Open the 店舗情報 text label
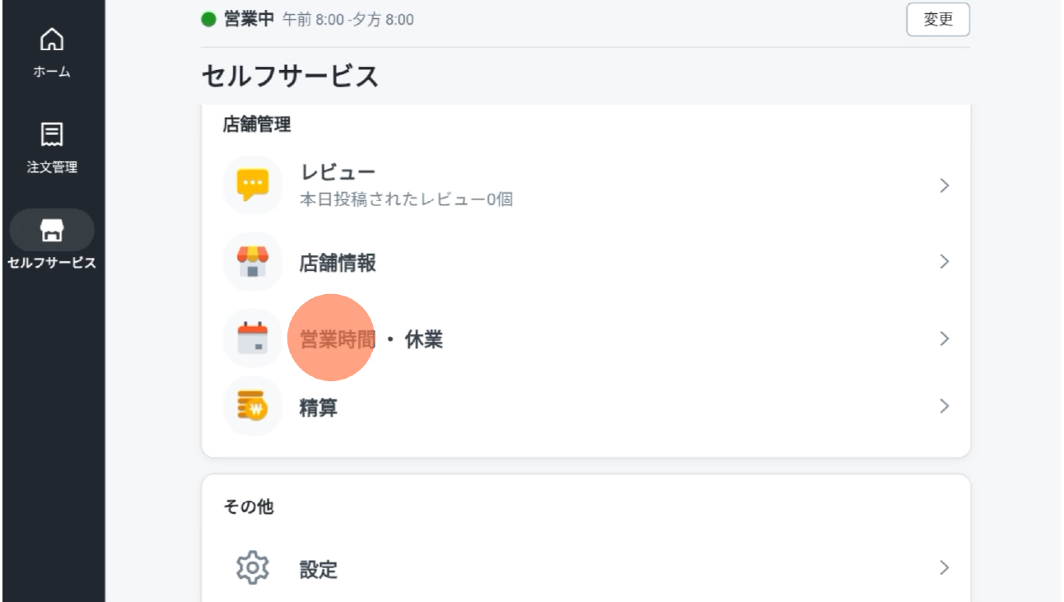The height and width of the screenshot is (602, 1064). 338,263
